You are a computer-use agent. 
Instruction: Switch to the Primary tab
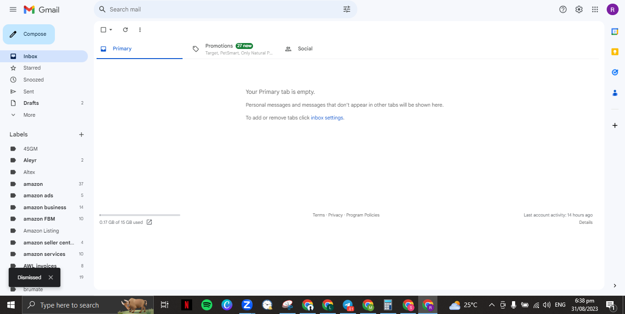click(140, 49)
